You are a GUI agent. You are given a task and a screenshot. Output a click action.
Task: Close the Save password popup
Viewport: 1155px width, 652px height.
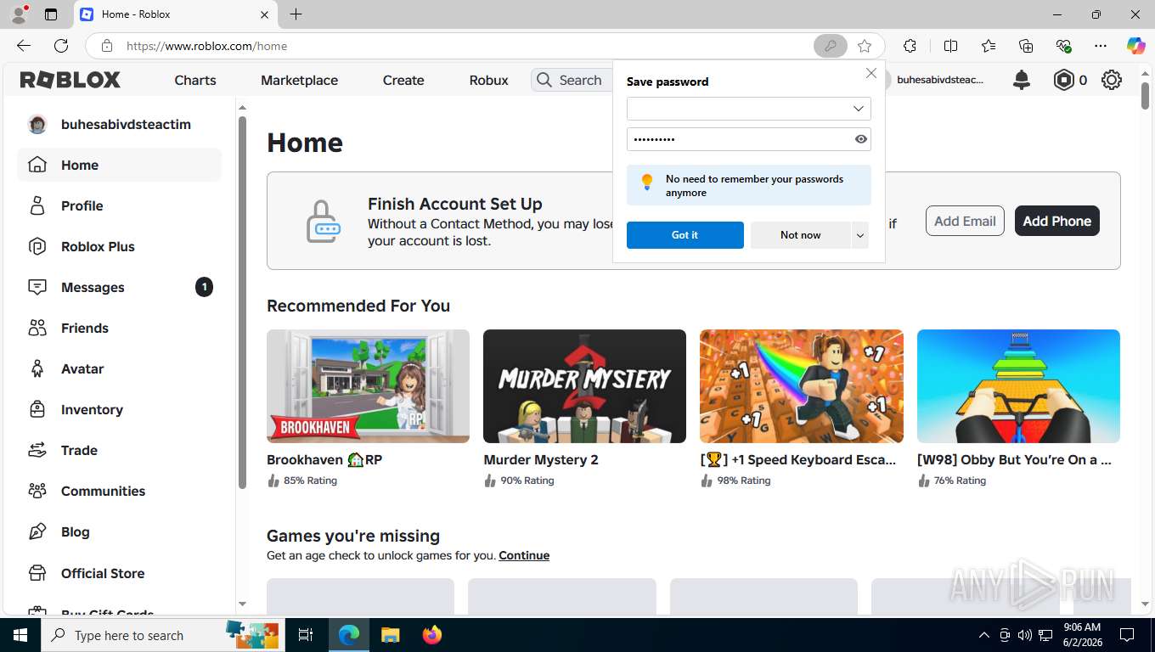tap(870, 74)
